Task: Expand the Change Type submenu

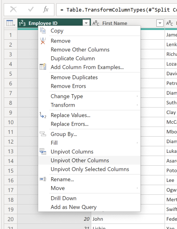Action: [137, 96]
